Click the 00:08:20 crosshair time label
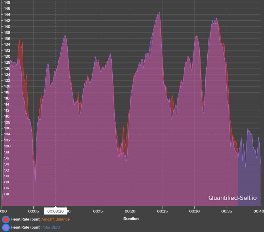The image size is (264, 232). tap(56, 211)
